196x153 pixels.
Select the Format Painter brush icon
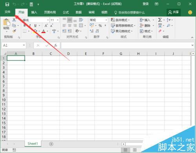pos(14,31)
